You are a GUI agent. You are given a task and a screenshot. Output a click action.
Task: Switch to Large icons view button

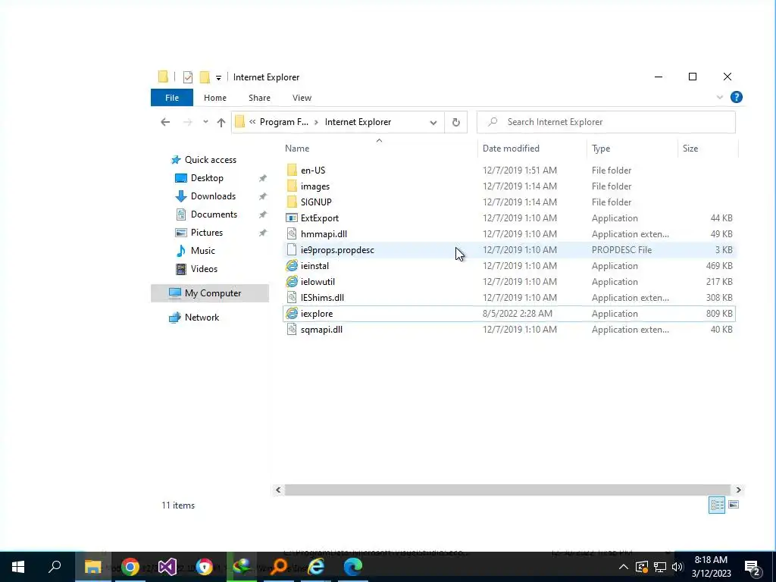pos(734,505)
